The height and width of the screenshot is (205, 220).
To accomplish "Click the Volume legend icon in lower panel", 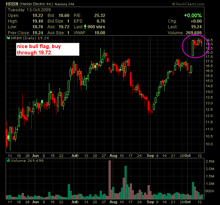I will [9, 161].
